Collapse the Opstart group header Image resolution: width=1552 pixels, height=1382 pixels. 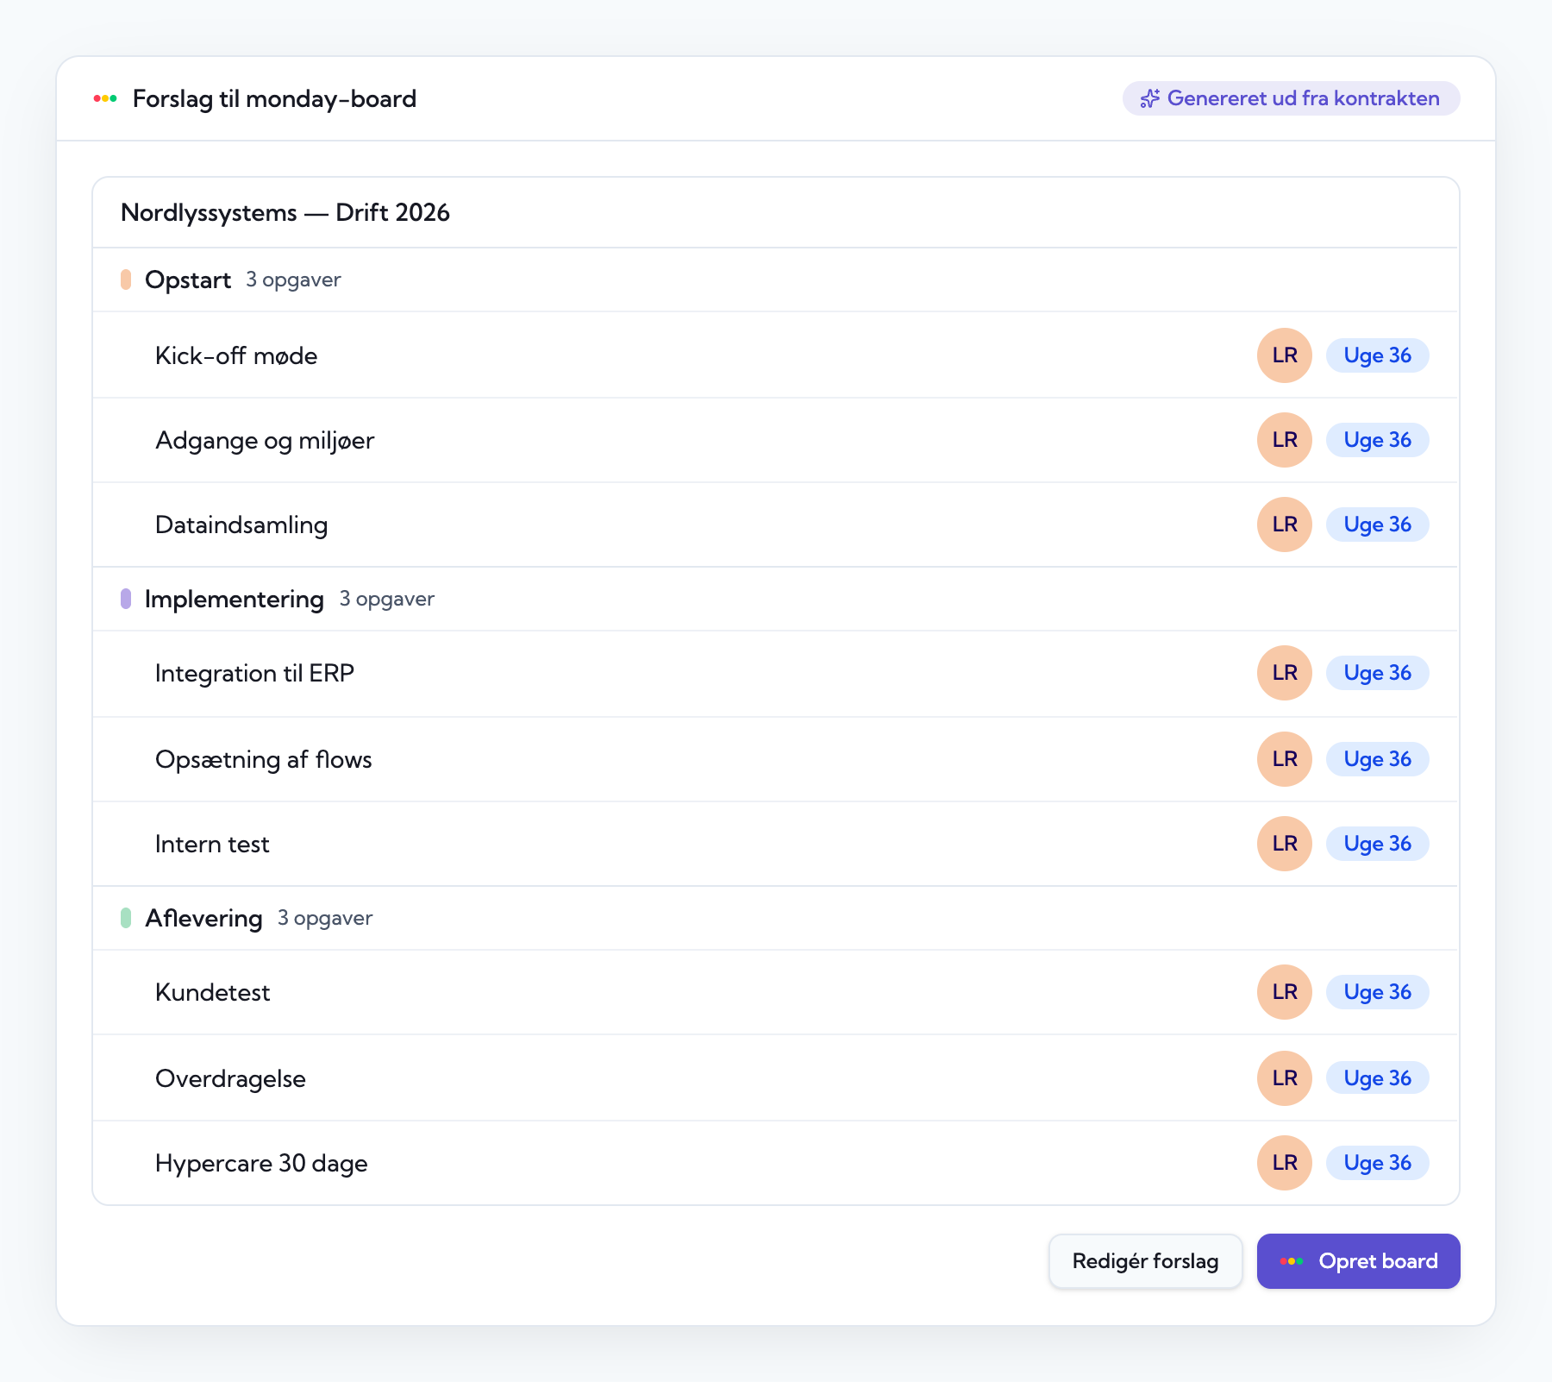(x=775, y=280)
